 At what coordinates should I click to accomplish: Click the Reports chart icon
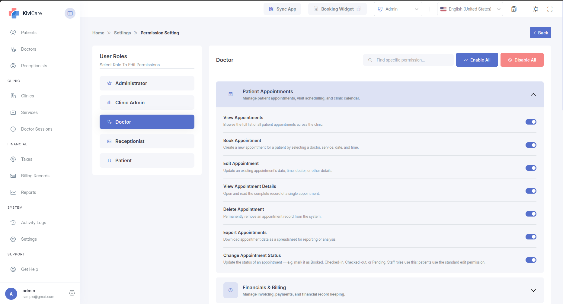[x=13, y=192]
